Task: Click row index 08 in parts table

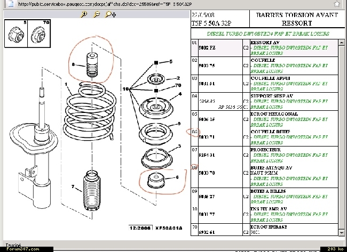Action: coord(194,168)
